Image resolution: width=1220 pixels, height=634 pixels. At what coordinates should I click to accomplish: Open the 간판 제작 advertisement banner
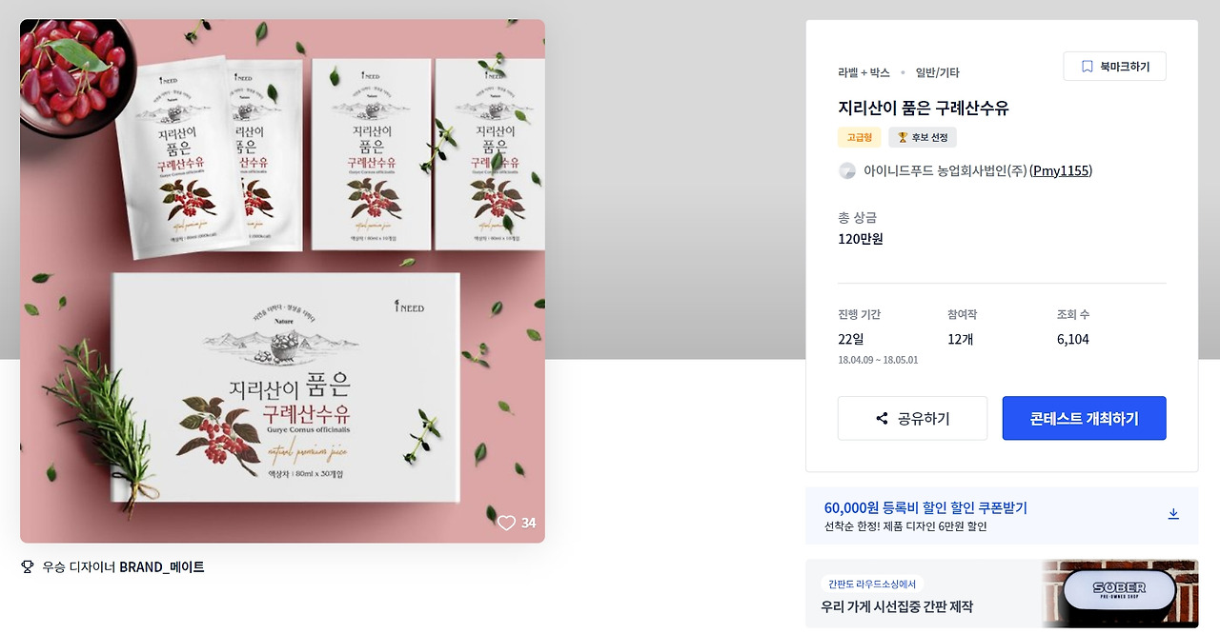[x=1002, y=594]
